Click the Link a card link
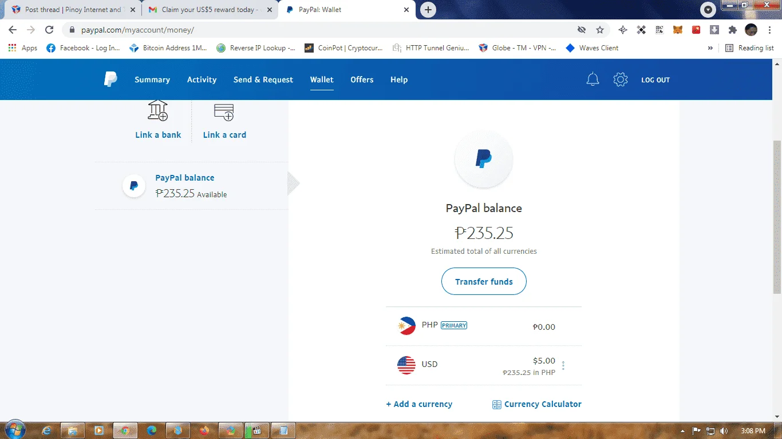782x439 pixels. [224, 135]
